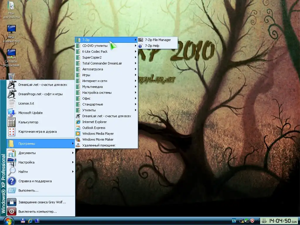Screen dimensions: 300x225
Task: Open Internet Explorer quick launch icon
Action: [30, 221]
